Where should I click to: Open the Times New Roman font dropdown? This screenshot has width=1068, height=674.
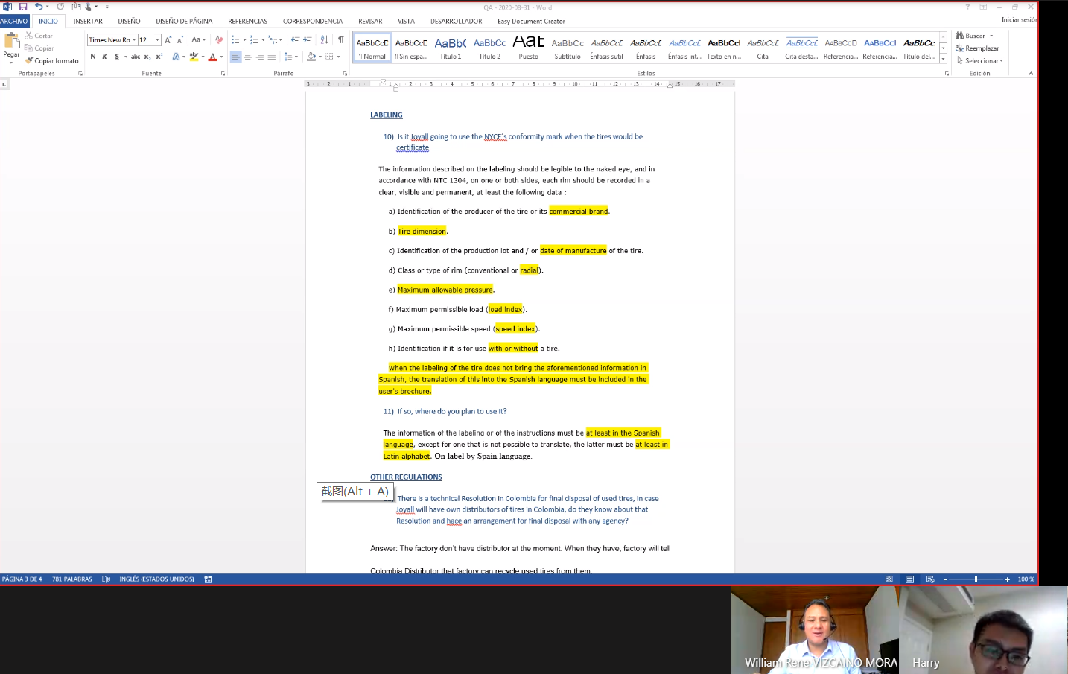[x=134, y=40]
